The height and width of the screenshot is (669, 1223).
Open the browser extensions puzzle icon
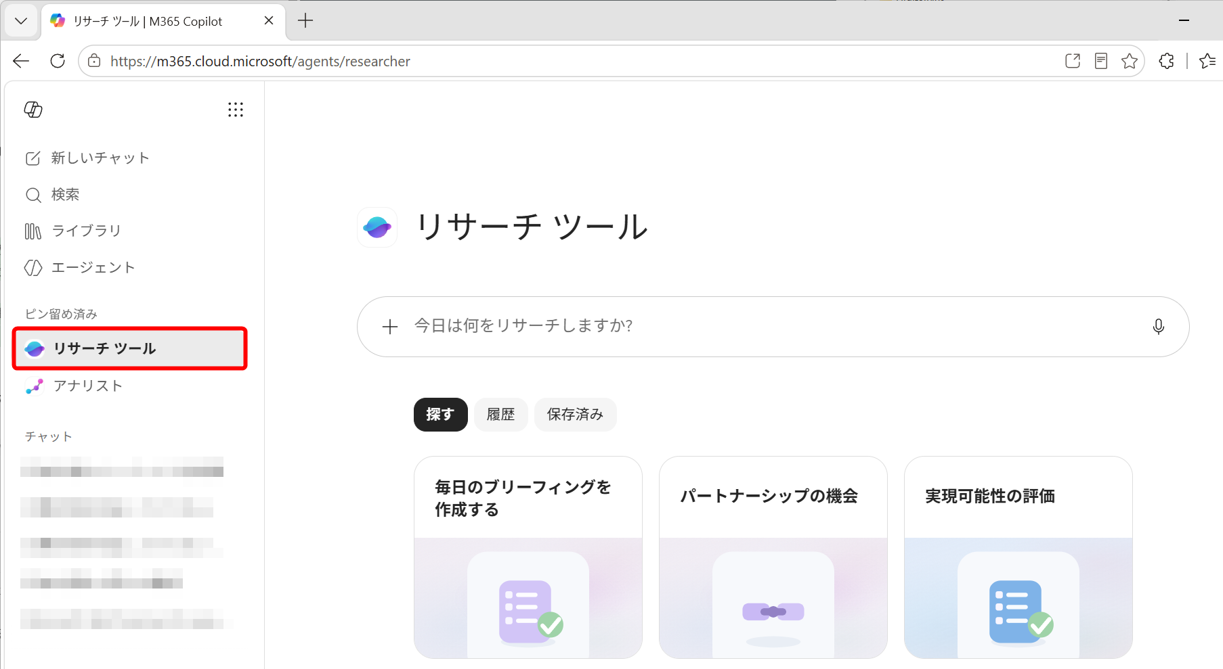(1166, 61)
